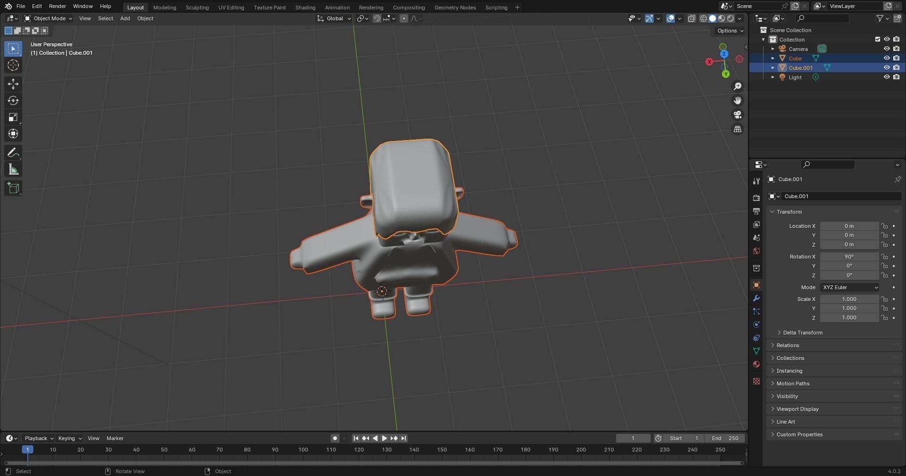906x476 pixels.
Task: Open the Physics properties tab
Action: coord(756,325)
